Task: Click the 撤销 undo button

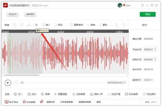Action: (x=91, y=25)
